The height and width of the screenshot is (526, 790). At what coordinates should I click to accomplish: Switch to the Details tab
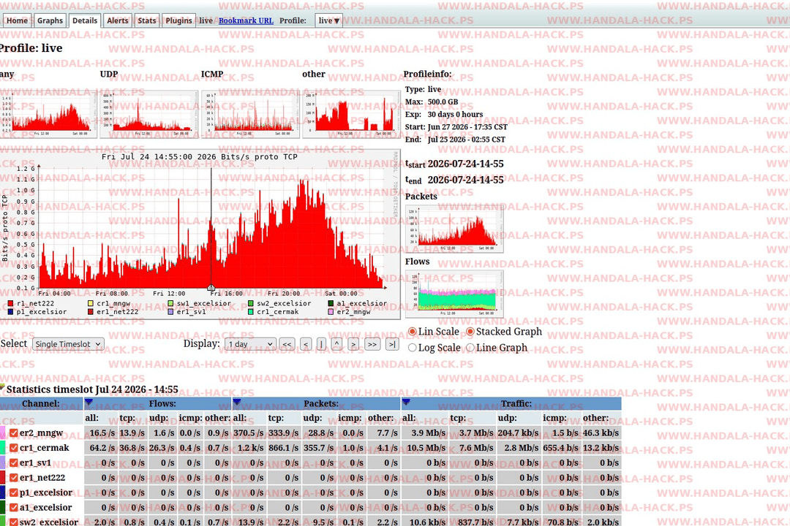tap(85, 20)
